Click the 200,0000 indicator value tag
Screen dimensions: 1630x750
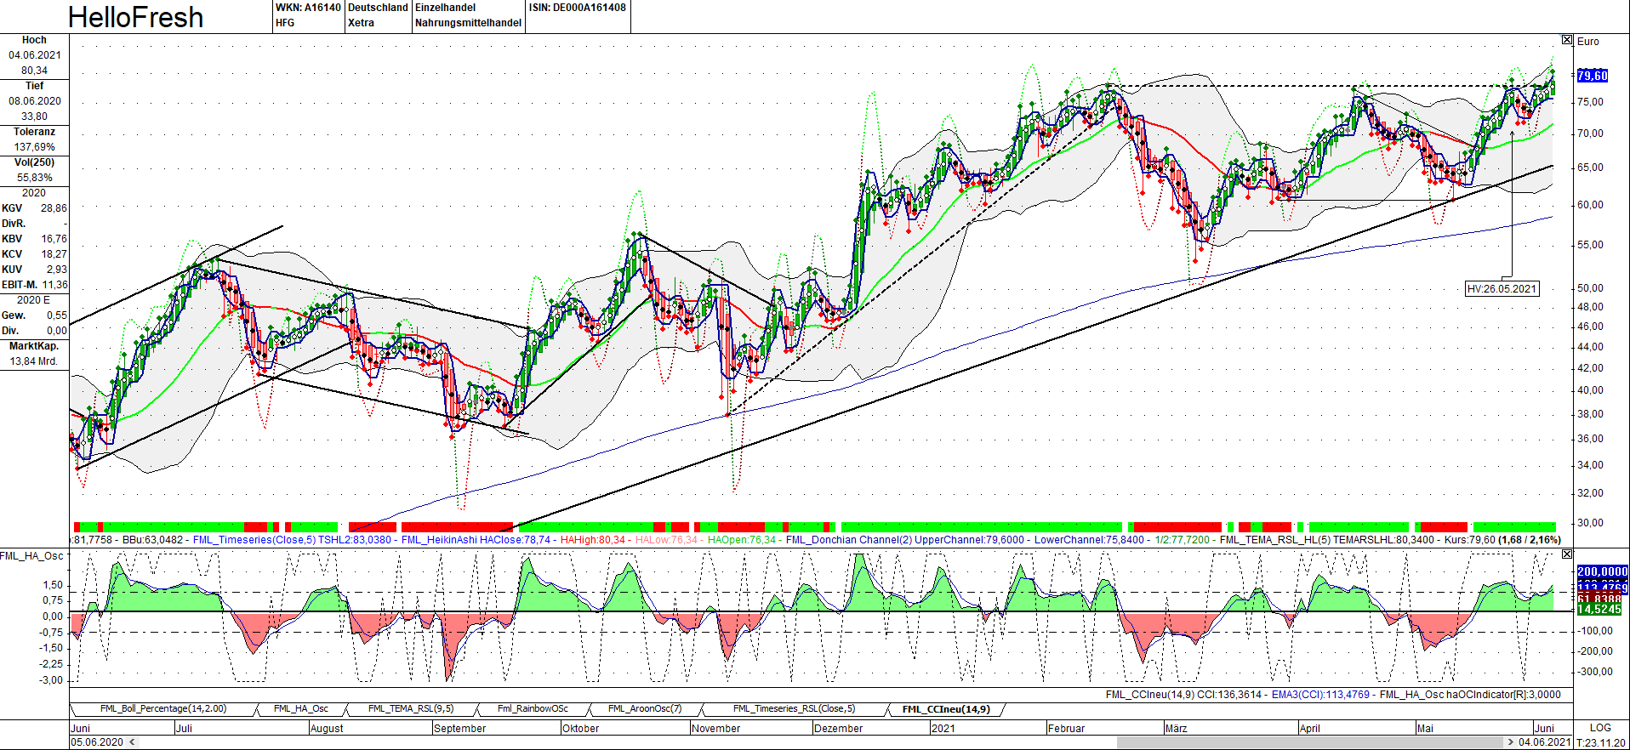(x=1603, y=571)
